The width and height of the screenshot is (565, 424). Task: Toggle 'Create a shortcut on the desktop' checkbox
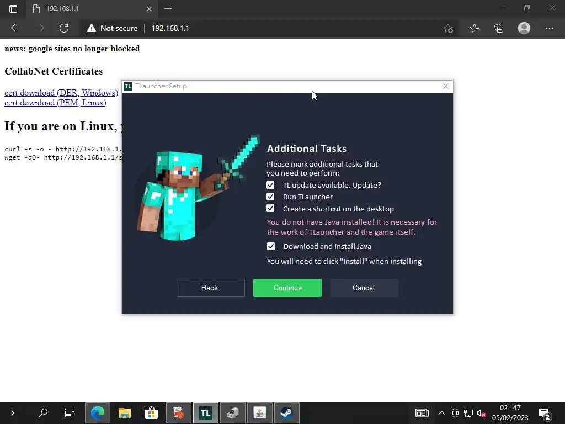tap(270, 208)
